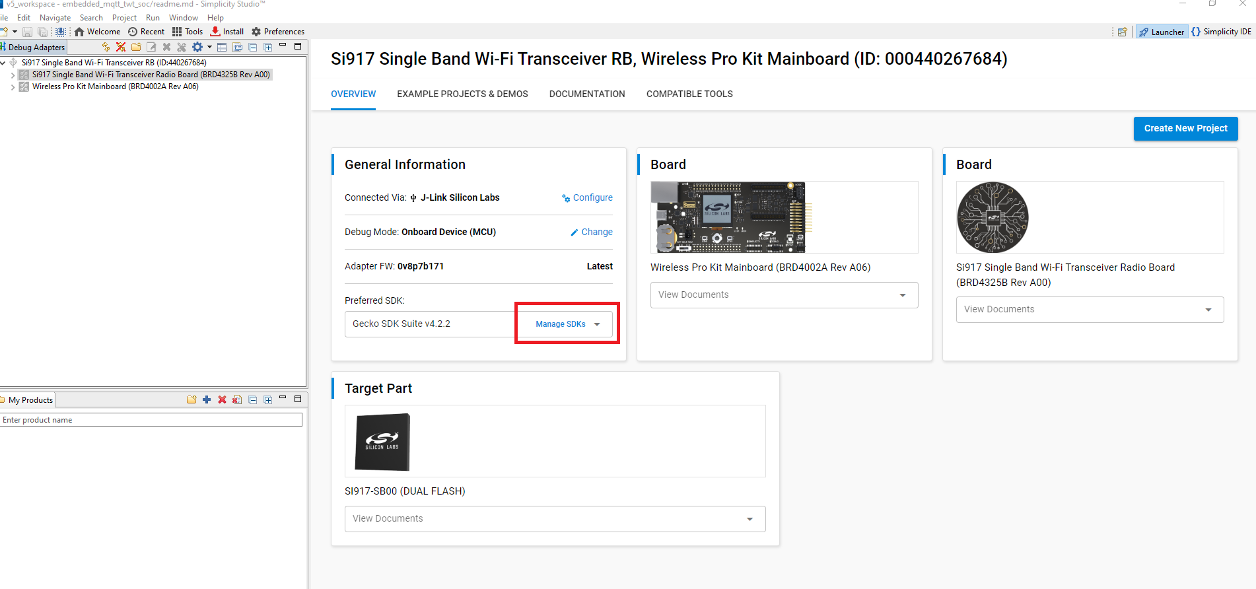
Task: Open the Manage SDKs dropdown
Action: [x=567, y=324]
